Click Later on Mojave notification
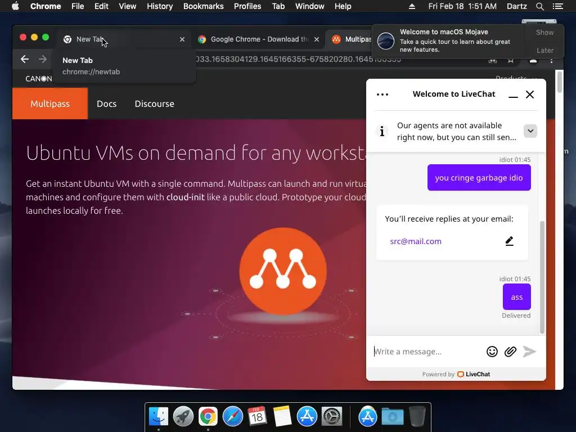Viewport: 576px width, 432px height. coord(544,50)
